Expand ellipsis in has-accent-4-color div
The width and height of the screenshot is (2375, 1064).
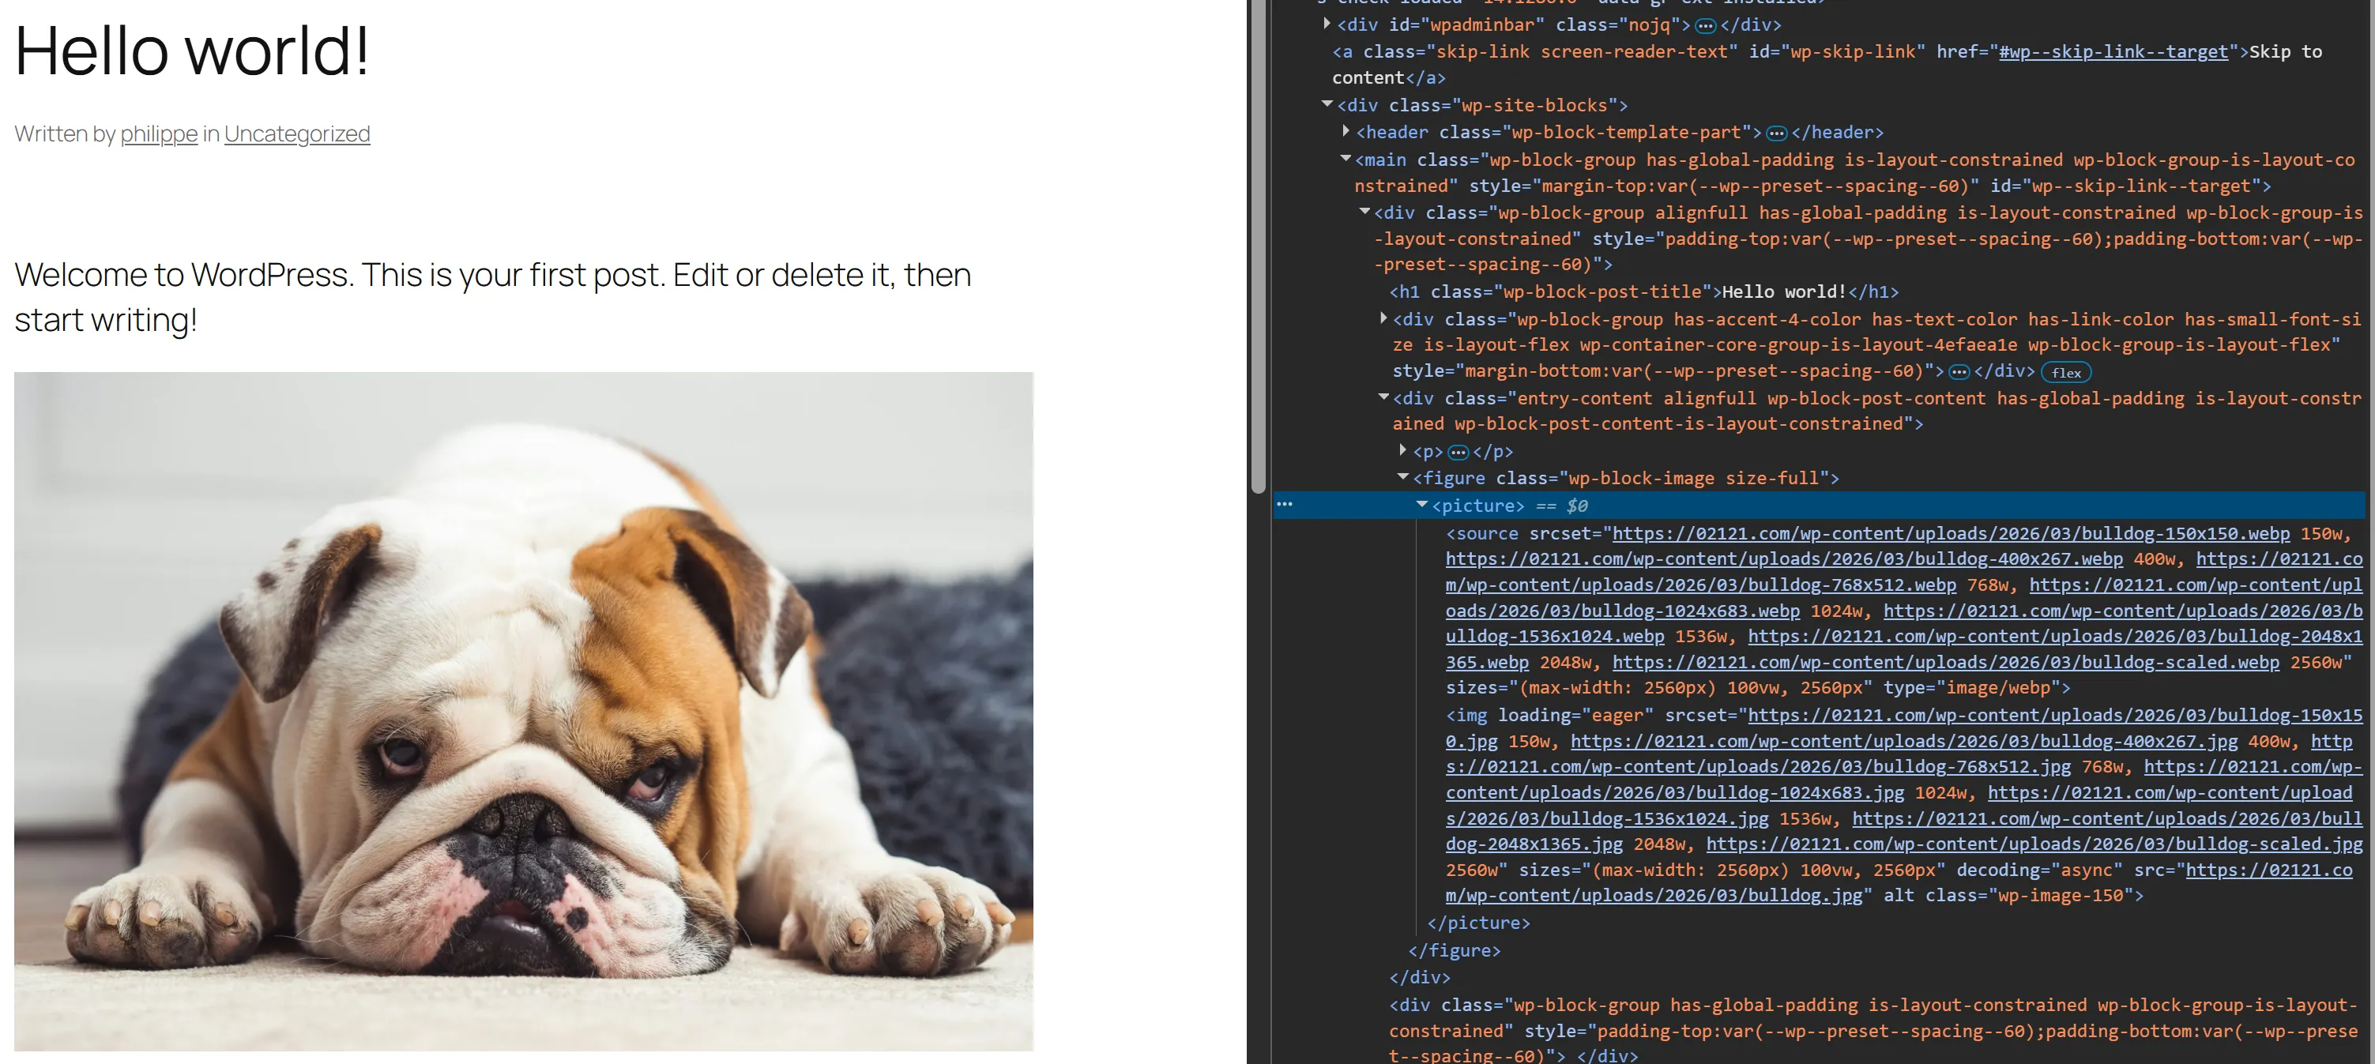1959,371
